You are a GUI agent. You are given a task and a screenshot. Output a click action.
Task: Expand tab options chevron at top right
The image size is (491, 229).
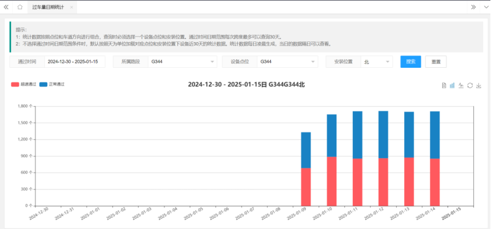(485, 7)
